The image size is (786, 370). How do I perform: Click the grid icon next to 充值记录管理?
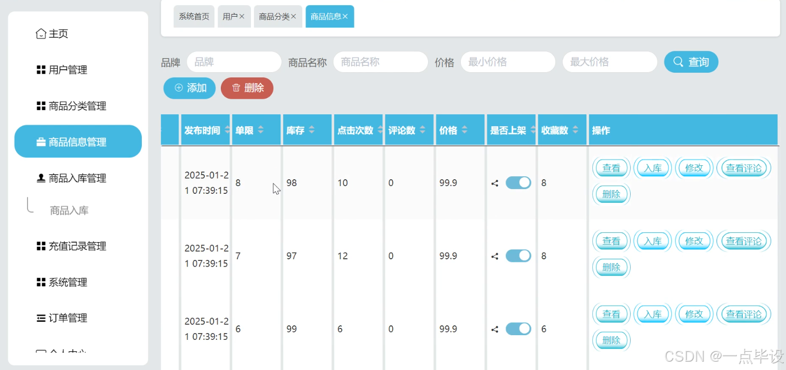pos(41,246)
